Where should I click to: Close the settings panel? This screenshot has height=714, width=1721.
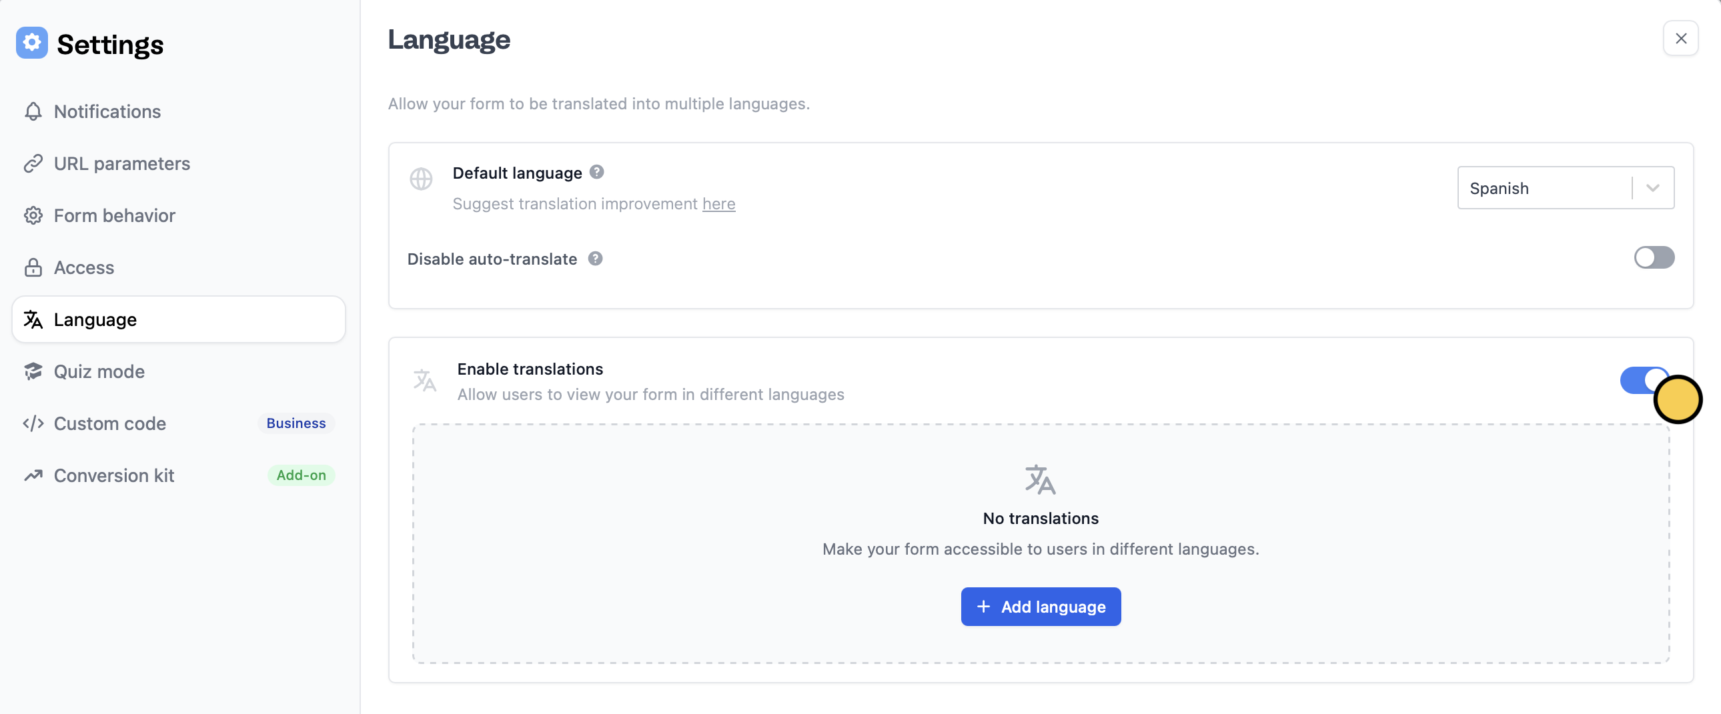[x=1680, y=39]
